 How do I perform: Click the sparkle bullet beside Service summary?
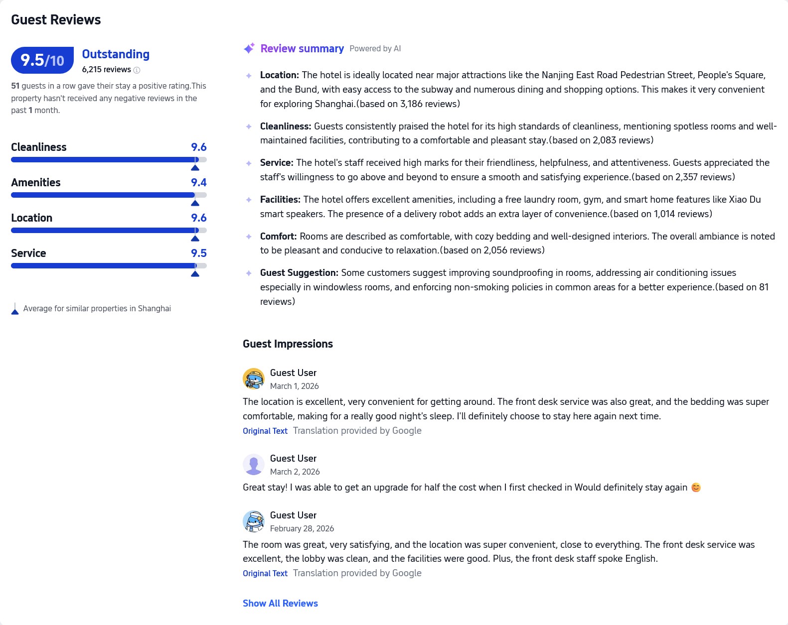[249, 163]
